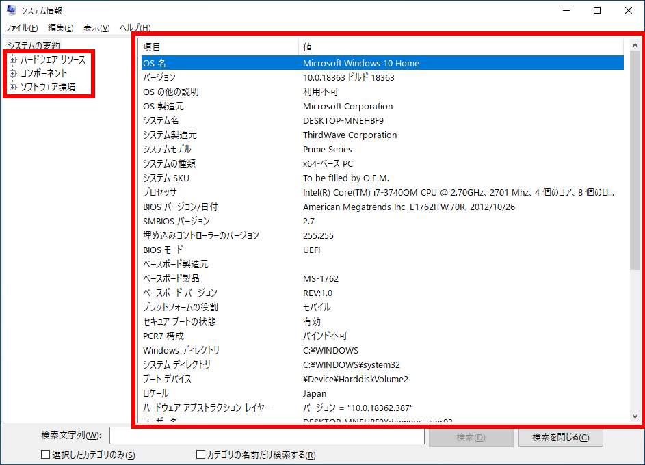645x465 pixels.
Task: Open the ファイル(F) menu
Action: coord(21,28)
